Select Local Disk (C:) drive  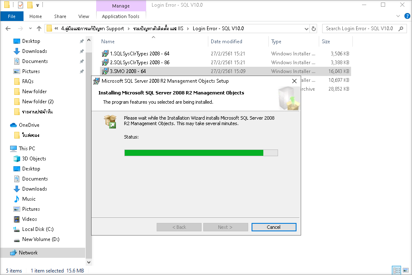point(37,229)
